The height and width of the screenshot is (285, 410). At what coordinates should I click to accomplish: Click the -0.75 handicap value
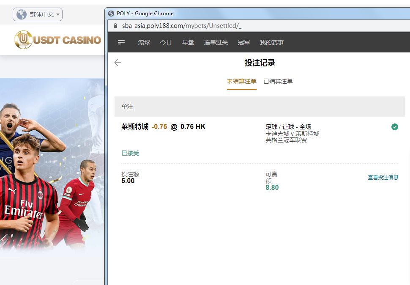(x=159, y=127)
